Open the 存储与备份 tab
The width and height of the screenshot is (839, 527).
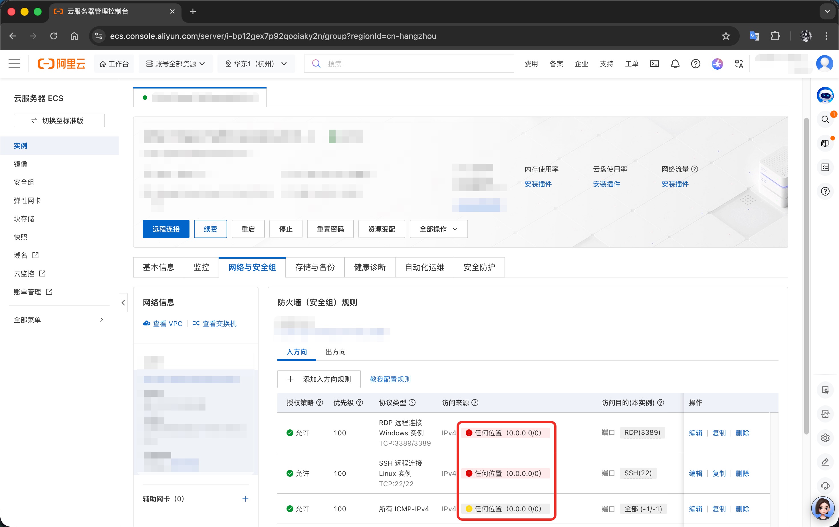(314, 267)
